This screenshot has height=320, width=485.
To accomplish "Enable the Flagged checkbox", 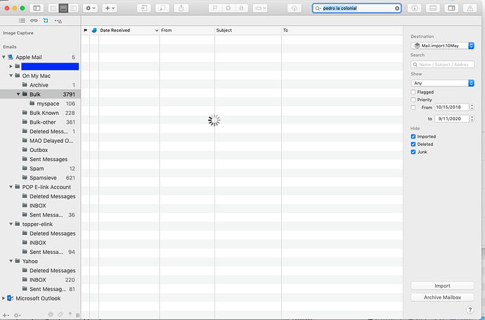I will point(413,92).
